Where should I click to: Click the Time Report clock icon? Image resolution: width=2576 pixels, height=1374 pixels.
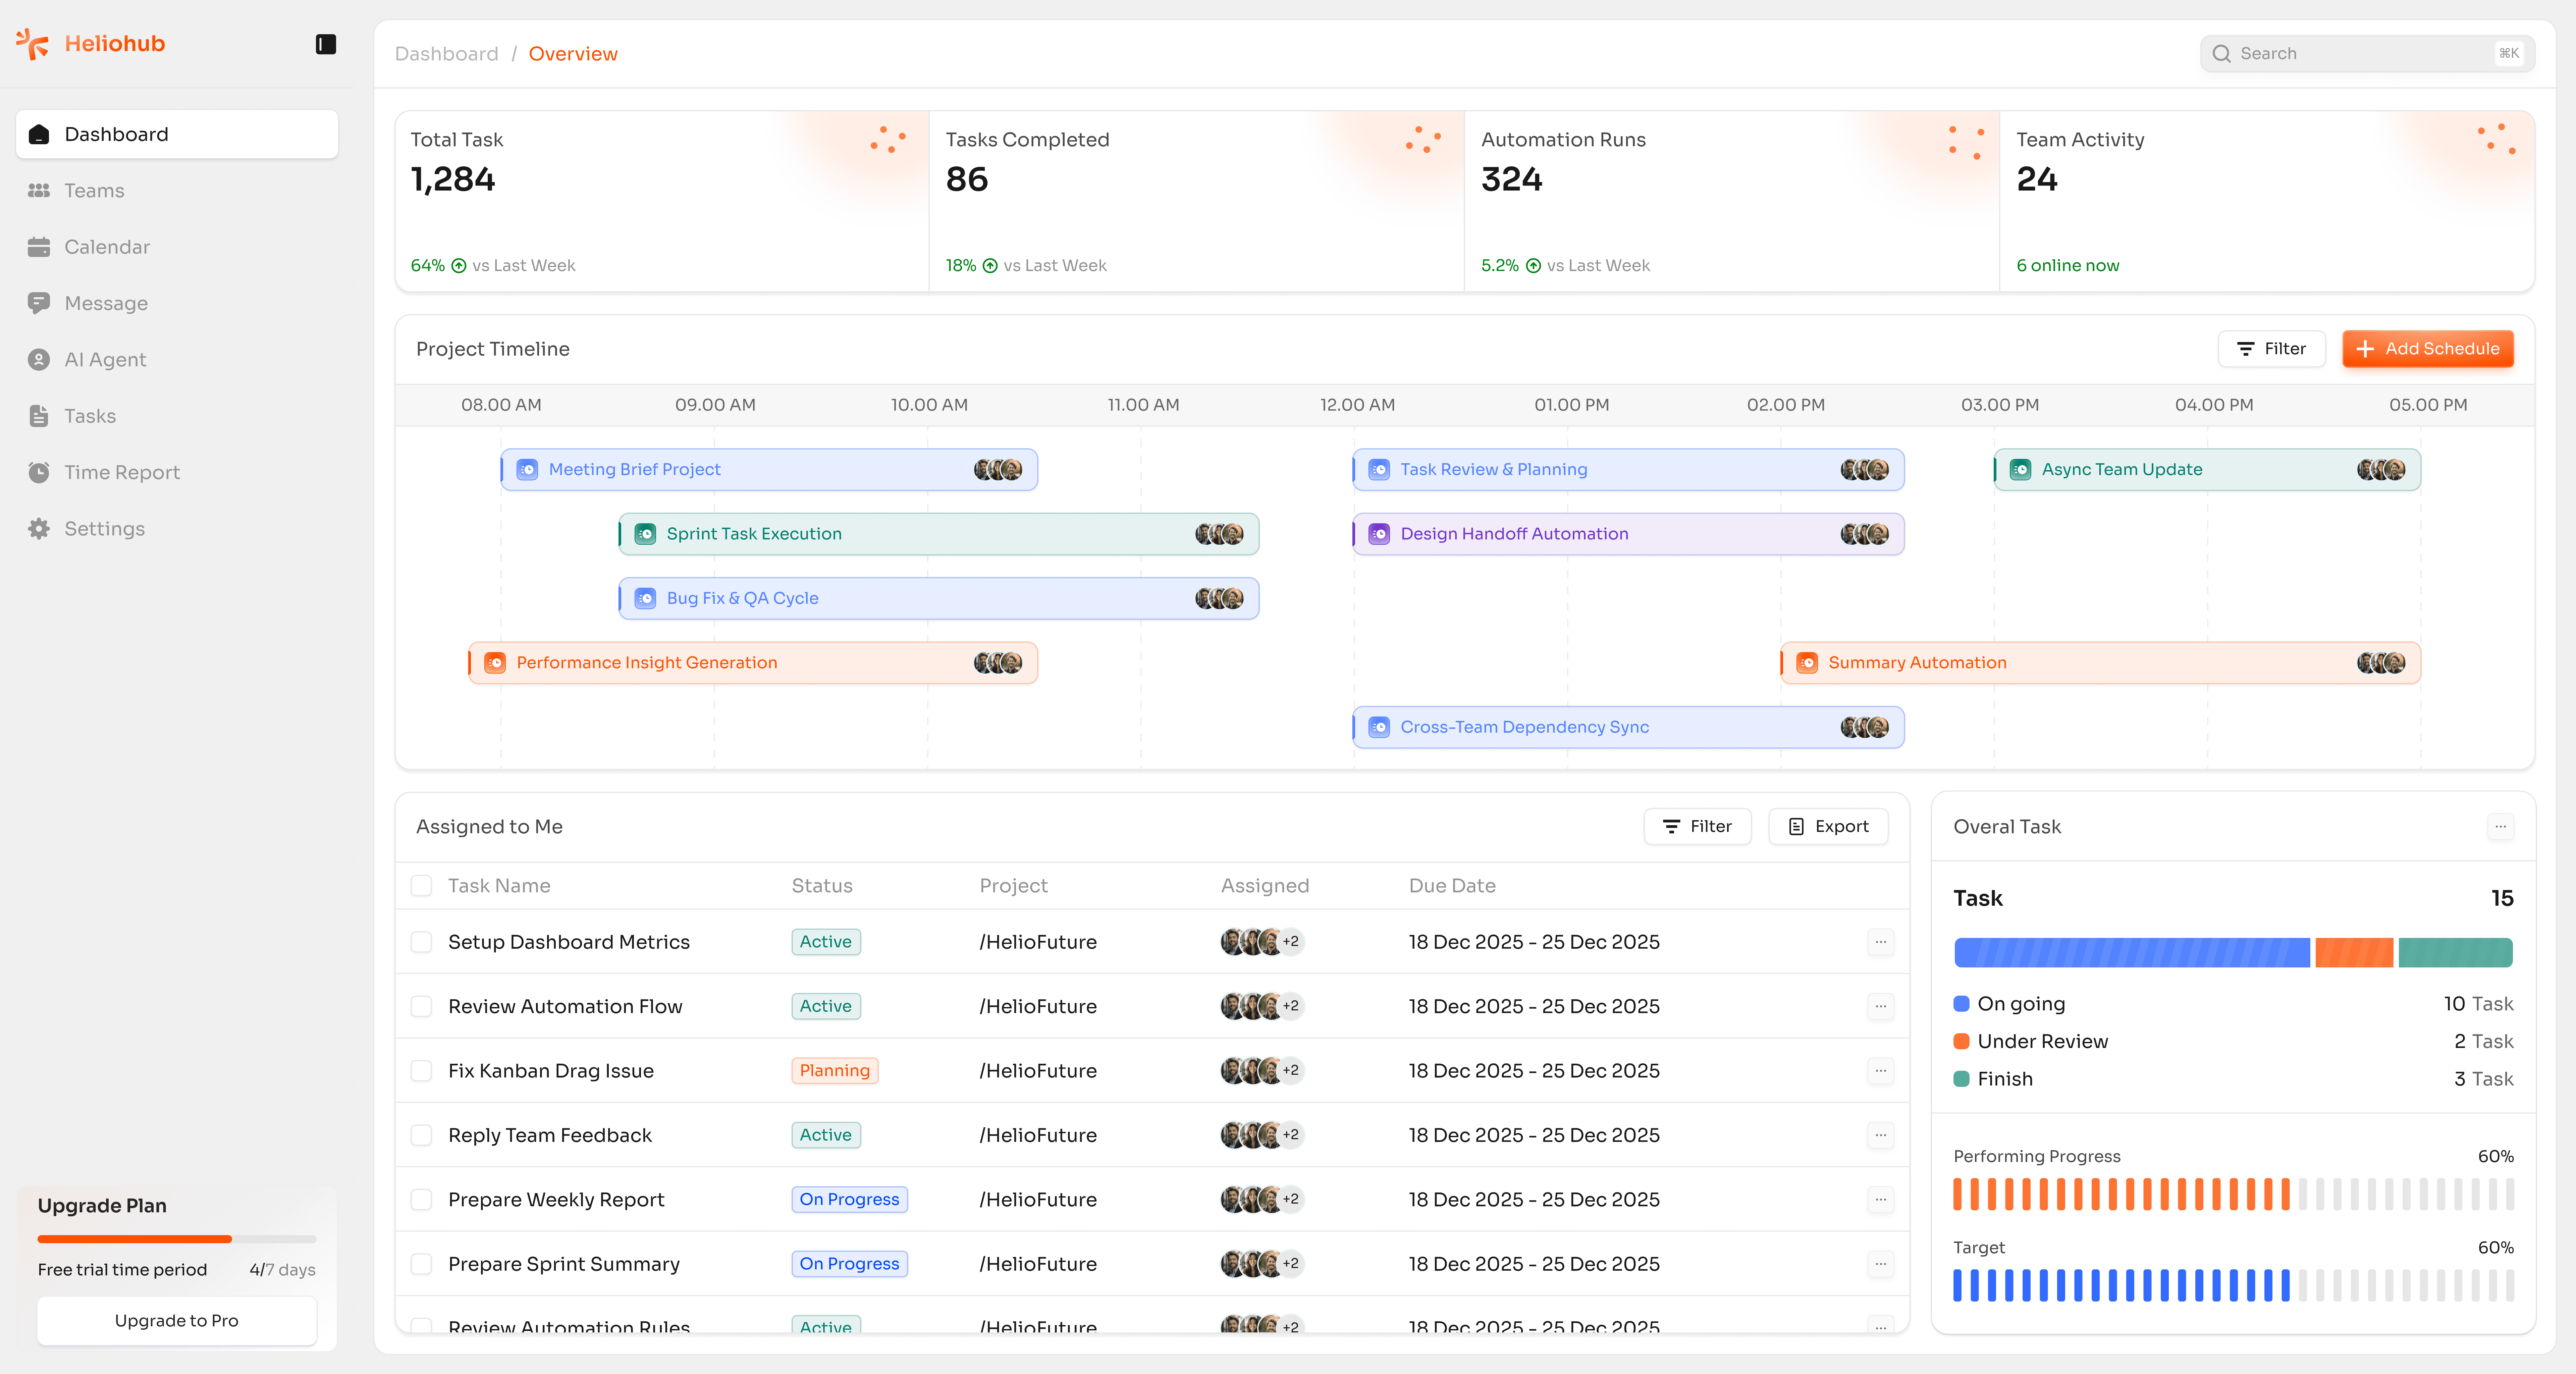[x=39, y=472]
